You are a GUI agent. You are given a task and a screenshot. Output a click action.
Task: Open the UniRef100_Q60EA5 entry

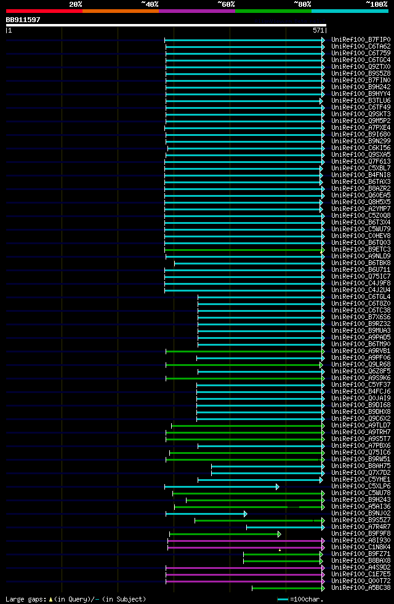tap(361, 196)
